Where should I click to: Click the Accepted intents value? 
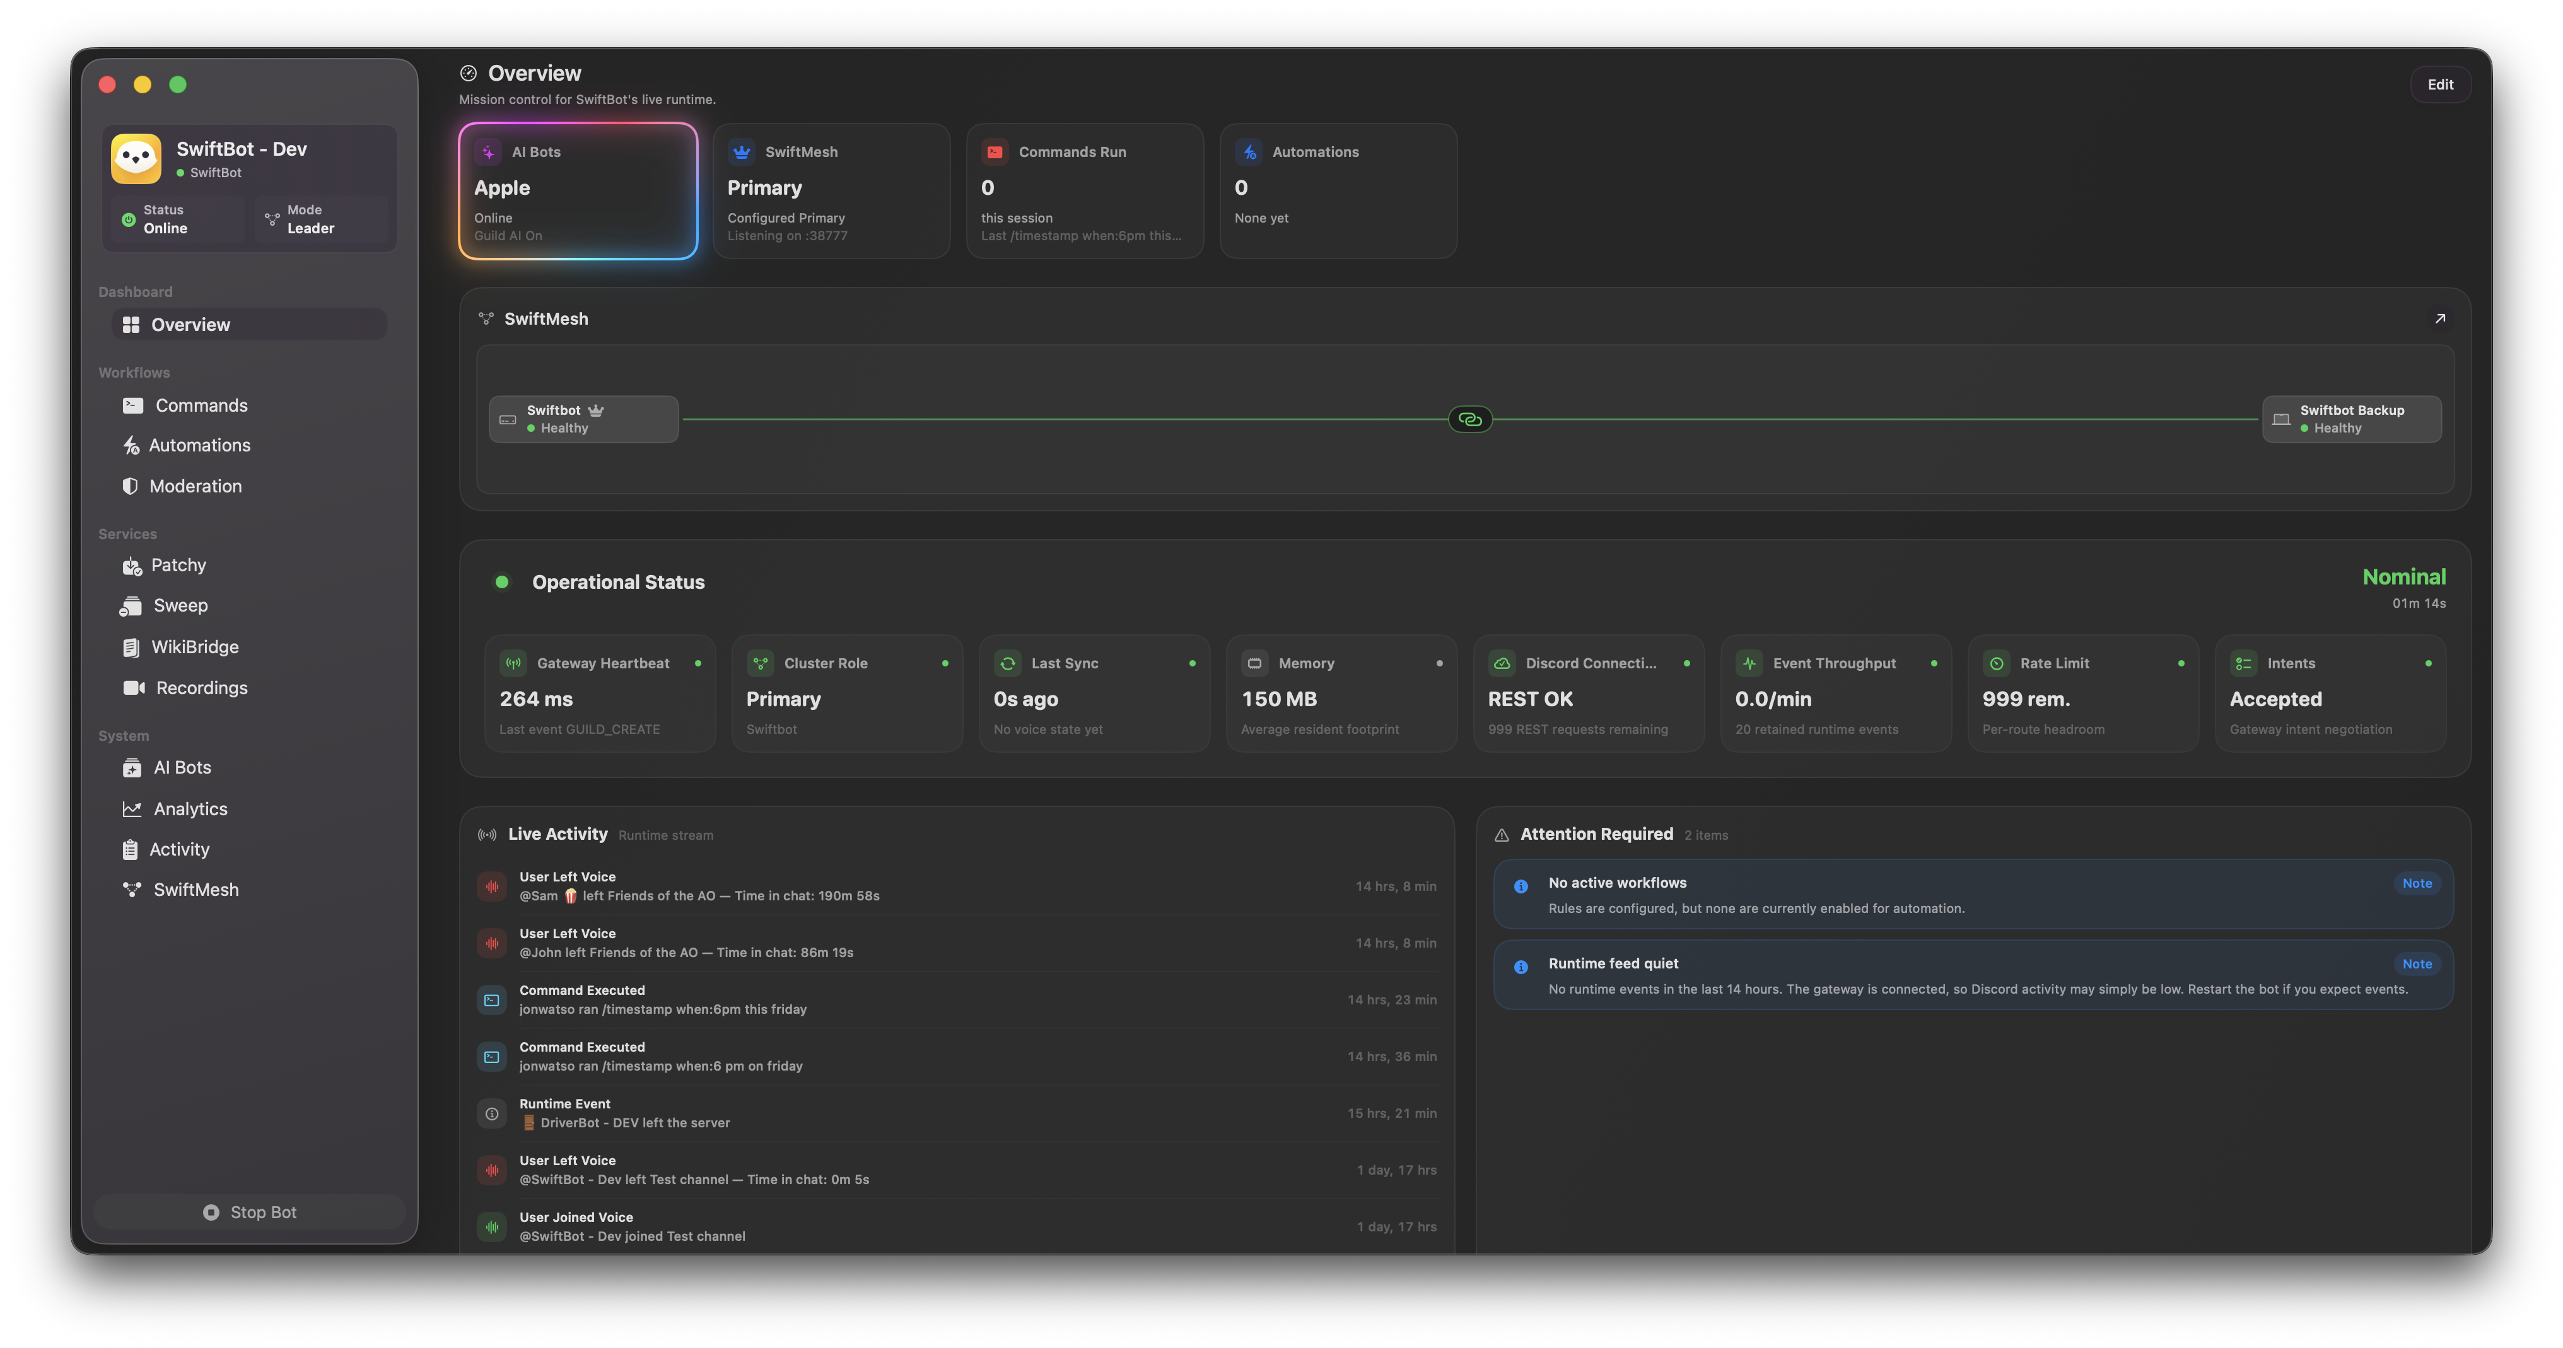tap(2275, 699)
